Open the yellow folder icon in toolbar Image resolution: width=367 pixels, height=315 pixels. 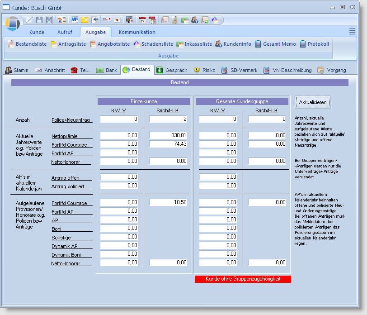tap(85, 20)
